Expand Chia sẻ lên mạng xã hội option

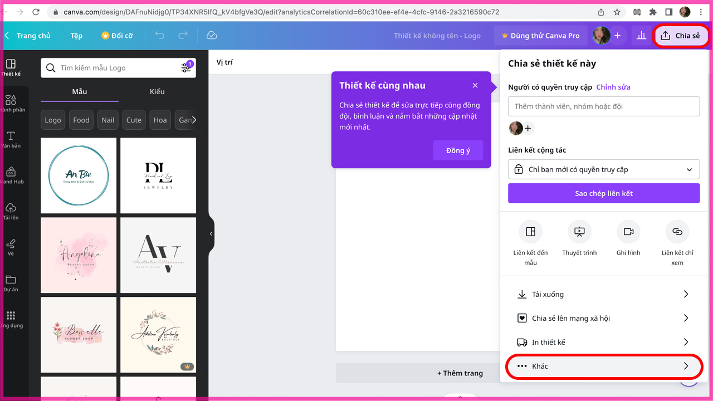pyautogui.click(x=604, y=318)
